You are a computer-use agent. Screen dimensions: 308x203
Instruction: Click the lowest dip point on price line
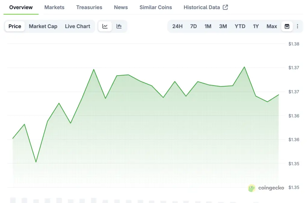tap(36, 162)
